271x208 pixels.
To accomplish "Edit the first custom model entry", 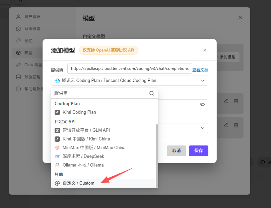I will point(226,101).
